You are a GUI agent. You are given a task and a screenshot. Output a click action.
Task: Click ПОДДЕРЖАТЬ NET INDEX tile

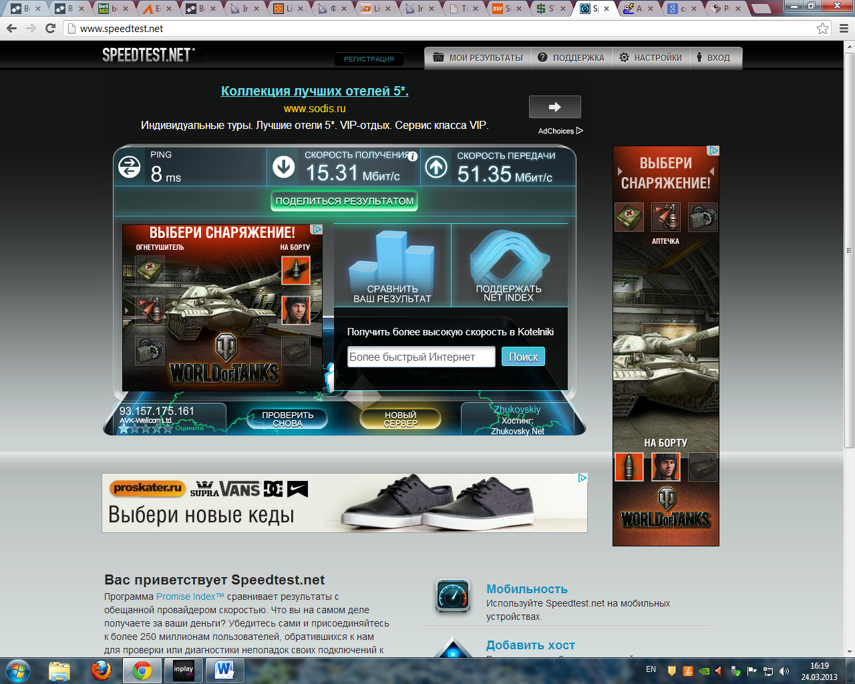point(509,266)
